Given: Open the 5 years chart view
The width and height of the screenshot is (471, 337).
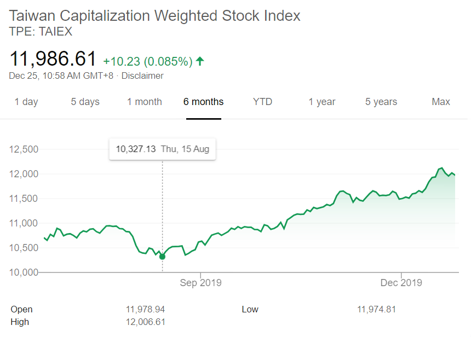Looking at the screenshot, I should [381, 102].
